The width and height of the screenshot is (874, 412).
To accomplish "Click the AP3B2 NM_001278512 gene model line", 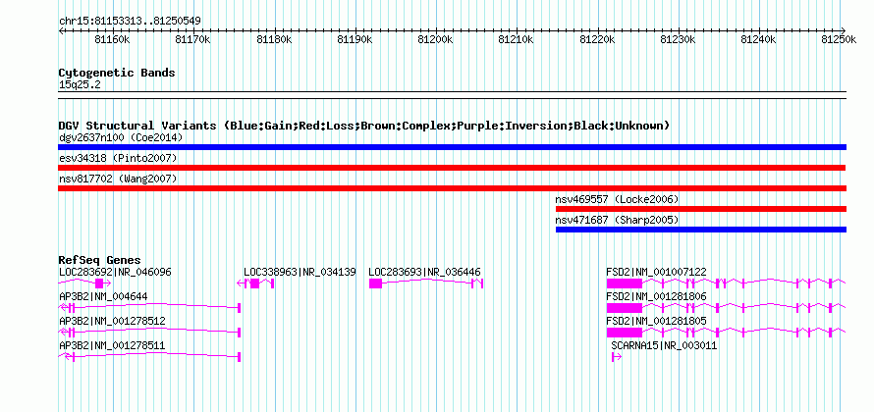I will [149, 332].
